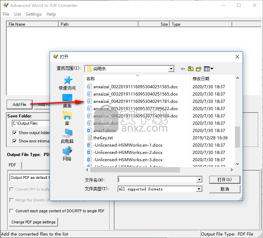Screen dimensions: 263x238
Task: Click the scroll right arrow of file list
Action: pyautogui.click(x=232, y=170)
